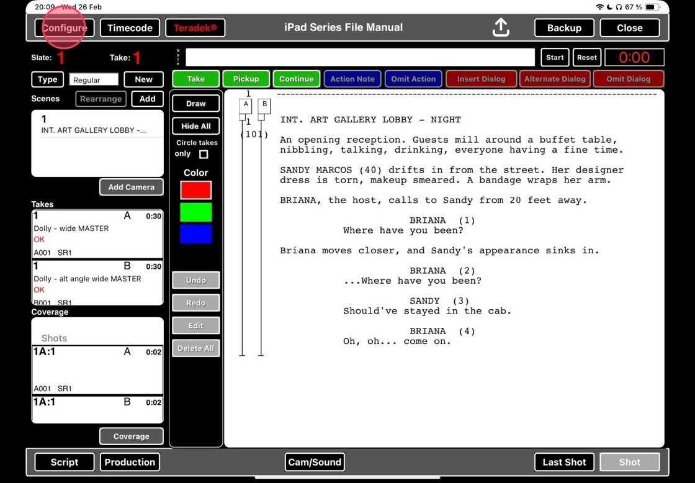Screen dimensions: 695x483
Task: Go to Last Shot
Action: 564,462
